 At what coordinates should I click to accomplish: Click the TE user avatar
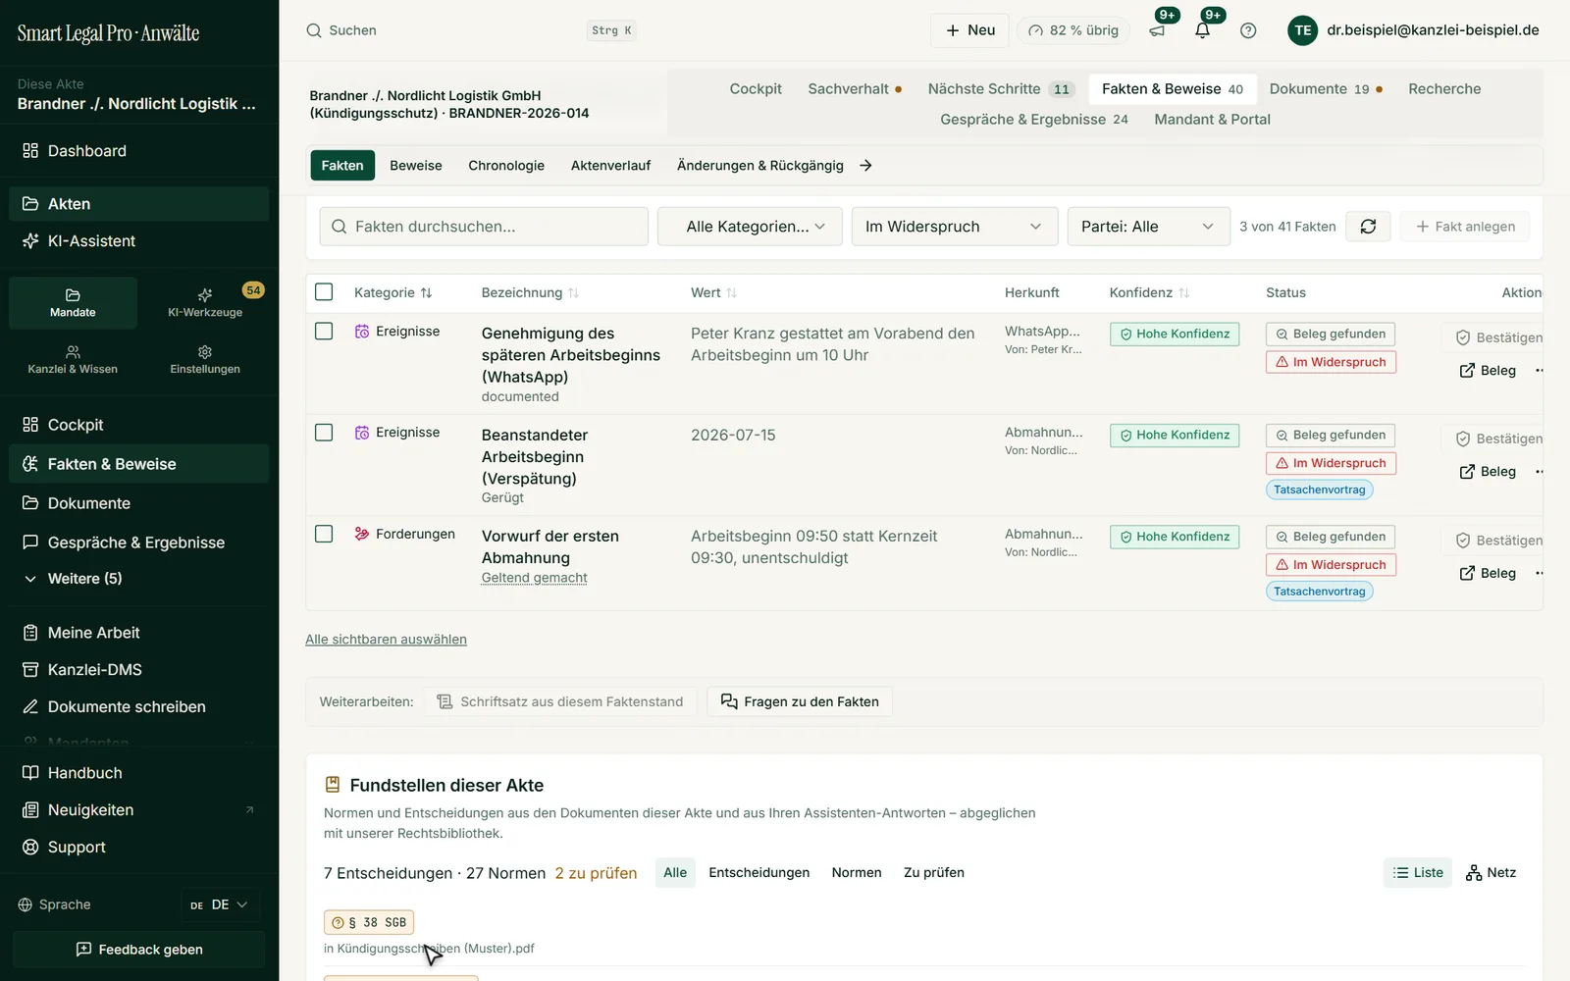pyautogui.click(x=1302, y=30)
